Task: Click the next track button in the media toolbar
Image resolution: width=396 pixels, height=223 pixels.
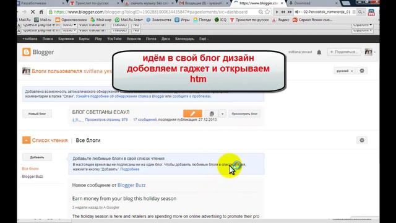Action: click(x=290, y=12)
